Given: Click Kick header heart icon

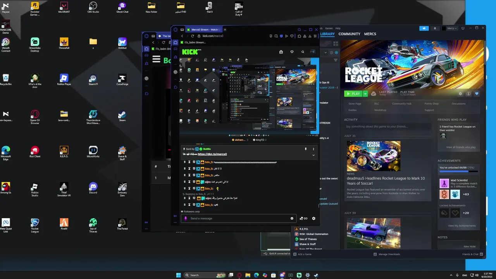Looking at the screenshot, I should 292,52.
